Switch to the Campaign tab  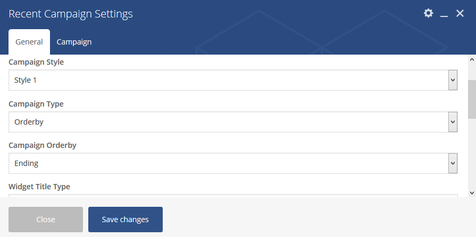point(74,42)
